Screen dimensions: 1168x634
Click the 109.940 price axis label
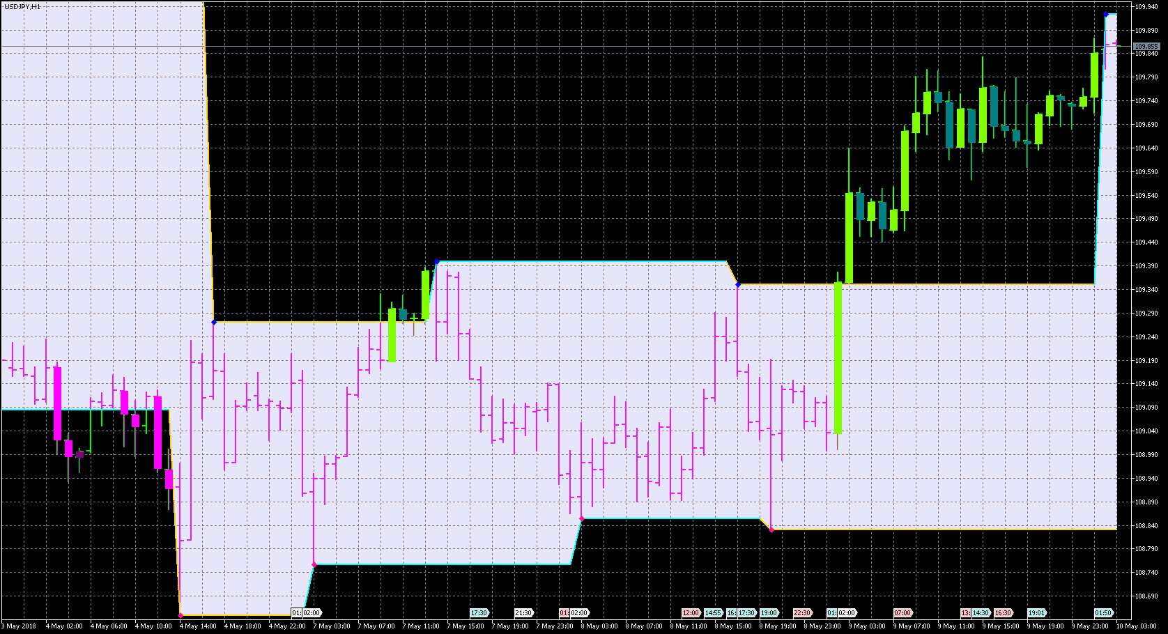[1146, 7]
